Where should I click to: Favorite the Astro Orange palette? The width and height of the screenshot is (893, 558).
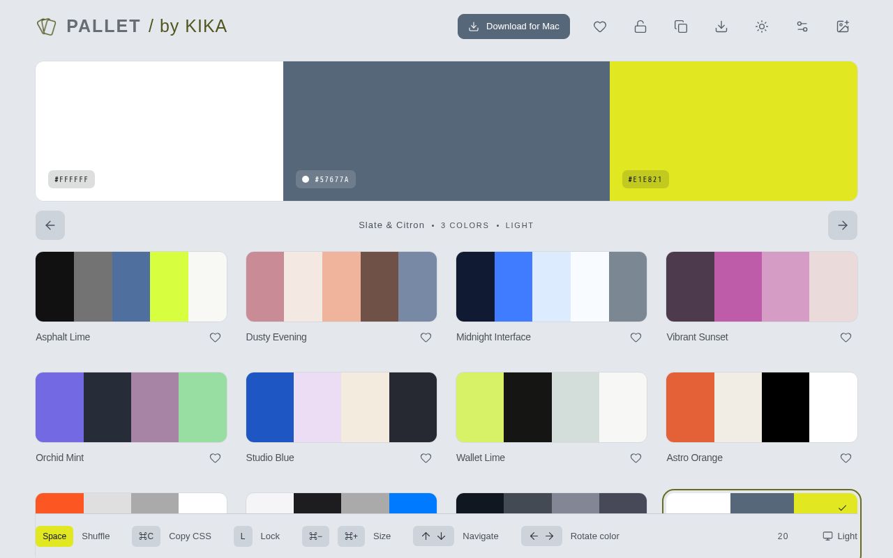pos(846,458)
